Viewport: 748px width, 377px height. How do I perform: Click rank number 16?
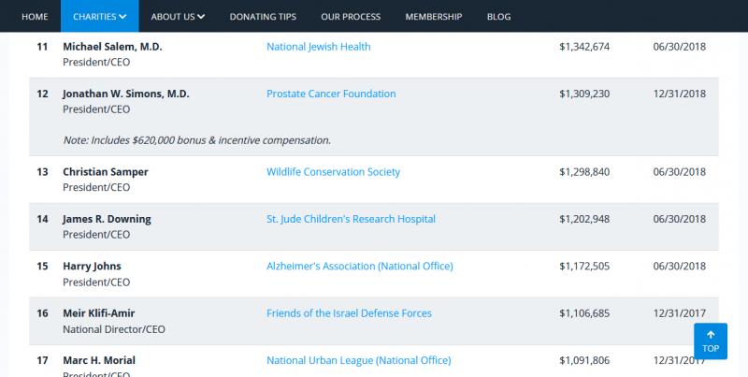tap(42, 313)
